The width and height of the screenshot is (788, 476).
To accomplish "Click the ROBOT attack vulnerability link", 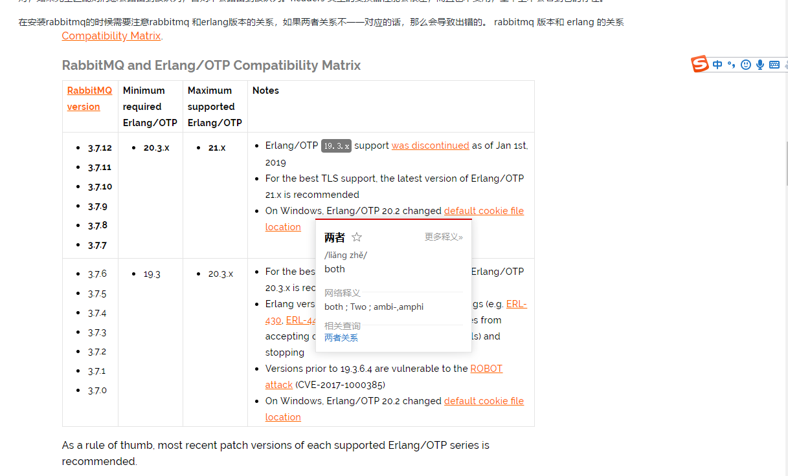I will click(x=486, y=368).
